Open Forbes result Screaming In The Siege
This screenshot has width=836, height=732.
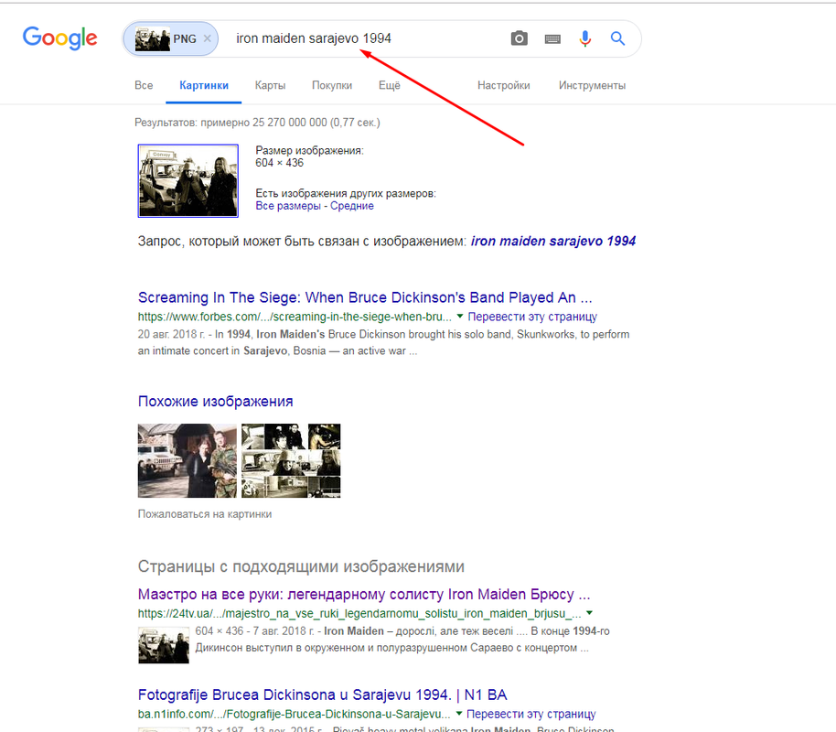[365, 297]
